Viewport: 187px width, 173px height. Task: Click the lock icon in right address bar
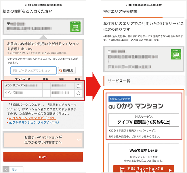(126, 5)
